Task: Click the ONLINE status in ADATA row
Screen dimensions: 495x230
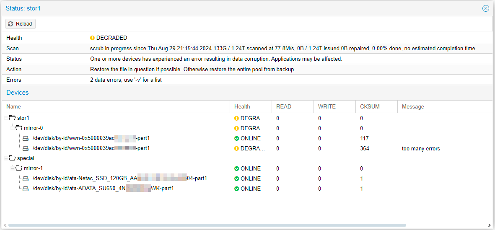Action: click(x=251, y=189)
